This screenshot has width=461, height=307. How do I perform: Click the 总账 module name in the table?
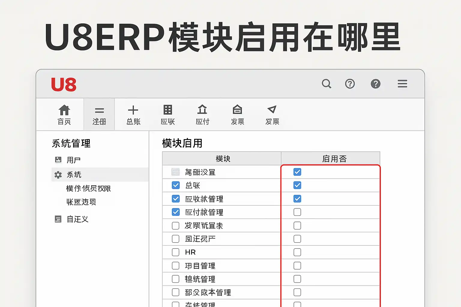point(193,186)
